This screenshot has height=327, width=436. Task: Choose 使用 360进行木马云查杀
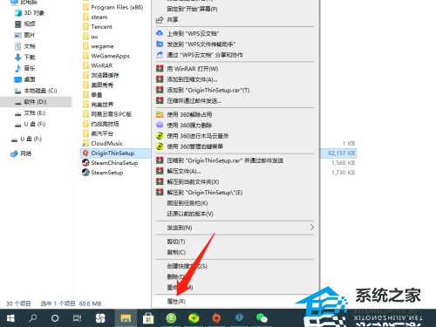click(x=193, y=136)
